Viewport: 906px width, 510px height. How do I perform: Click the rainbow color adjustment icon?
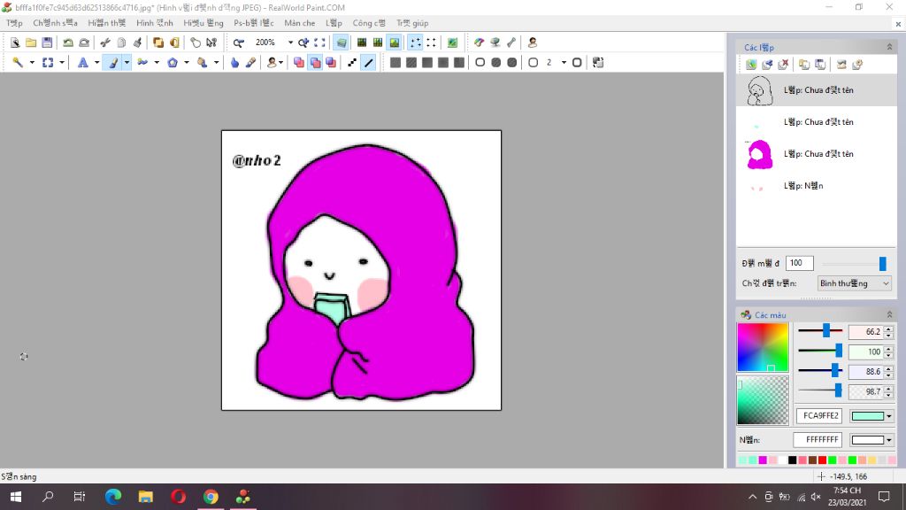coord(479,42)
